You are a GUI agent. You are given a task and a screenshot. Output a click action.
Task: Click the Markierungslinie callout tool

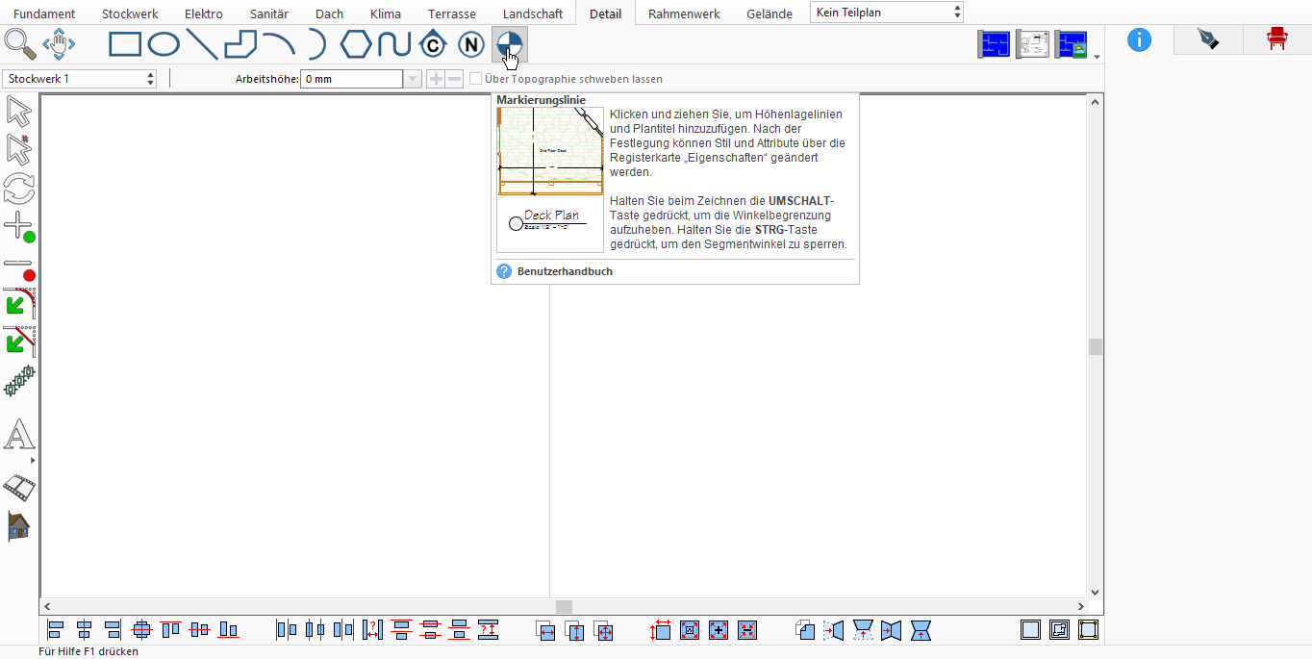click(x=509, y=44)
